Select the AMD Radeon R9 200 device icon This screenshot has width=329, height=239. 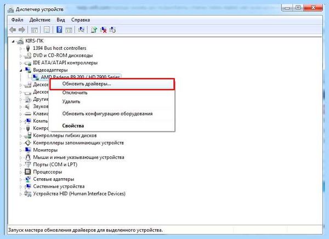[x=36, y=77]
